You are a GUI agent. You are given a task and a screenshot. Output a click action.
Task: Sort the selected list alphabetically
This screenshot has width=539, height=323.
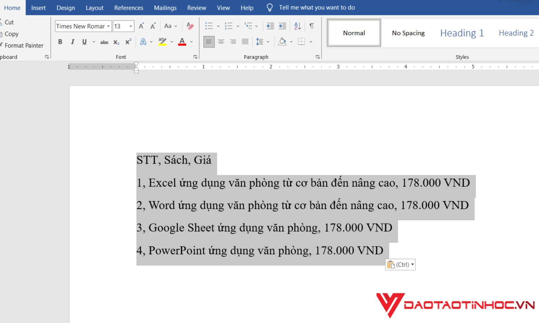296,26
